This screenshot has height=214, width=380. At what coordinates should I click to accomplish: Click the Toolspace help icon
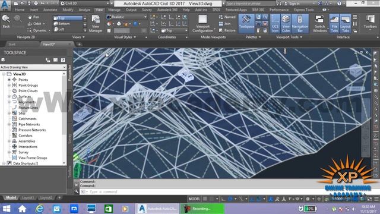(x=63, y=60)
